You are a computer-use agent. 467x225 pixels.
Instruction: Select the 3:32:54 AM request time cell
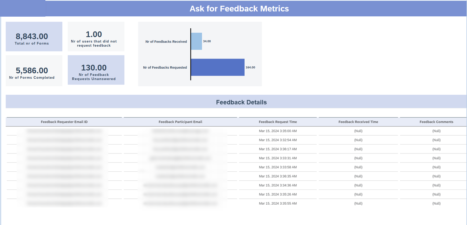pyautogui.click(x=278, y=140)
